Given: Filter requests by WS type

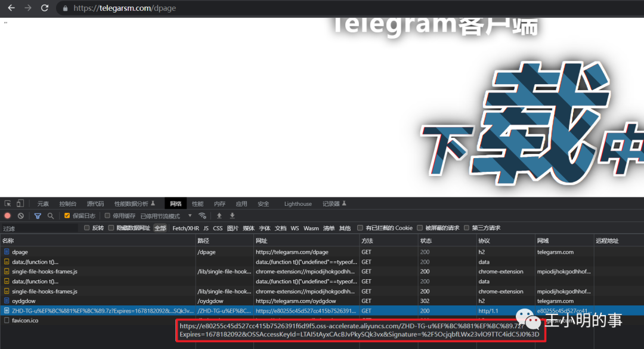Looking at the screenshot, I should coord(295,228).
